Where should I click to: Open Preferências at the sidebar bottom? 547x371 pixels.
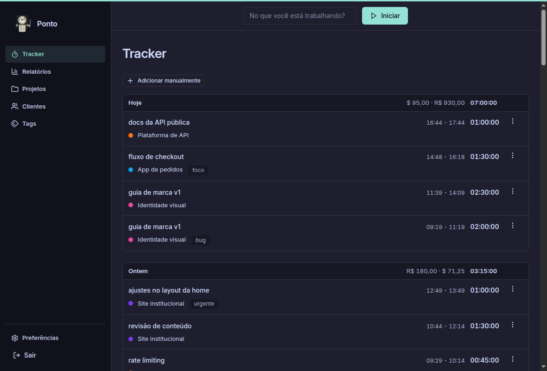point(55,338)
